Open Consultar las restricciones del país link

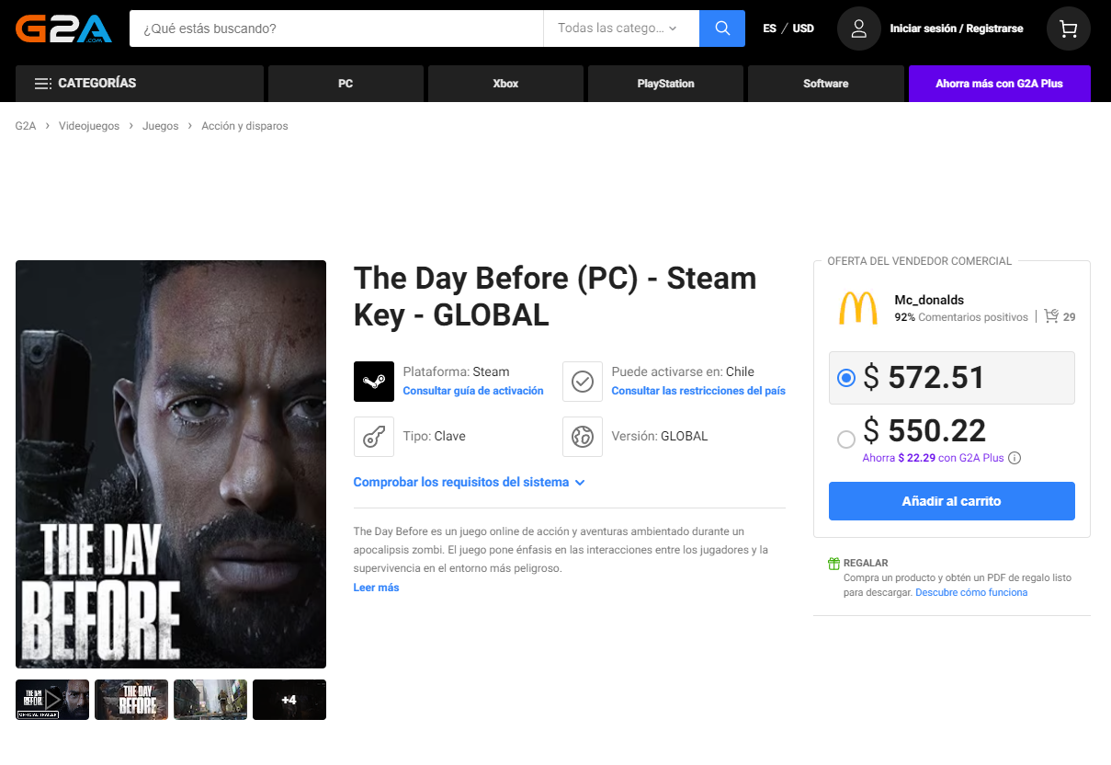click(698, 391)
